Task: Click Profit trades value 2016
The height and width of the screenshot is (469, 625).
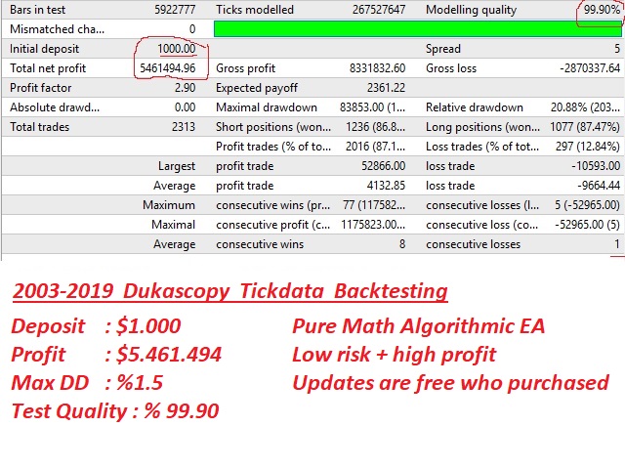Action: (x=375, y=147)
